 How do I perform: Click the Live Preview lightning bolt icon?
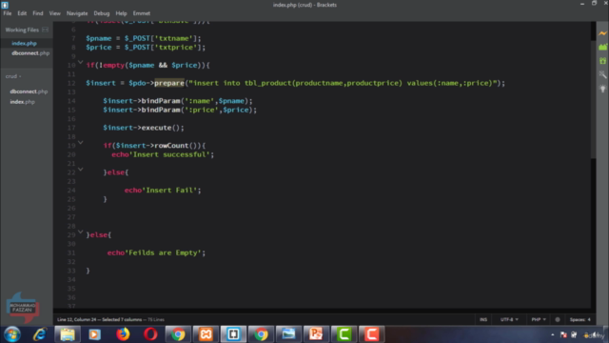tap(602, 33)
